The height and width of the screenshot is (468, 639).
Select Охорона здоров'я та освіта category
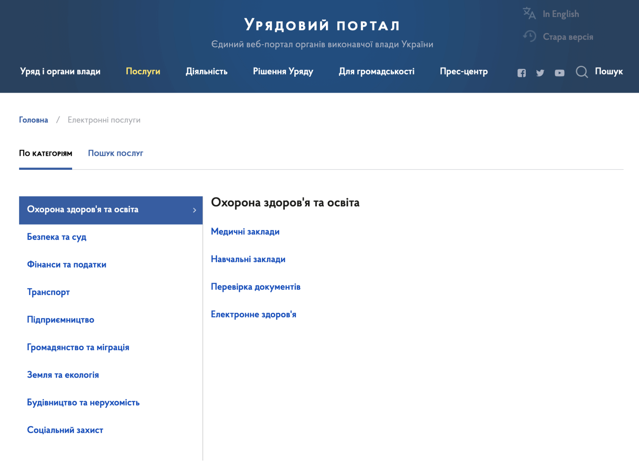click(110, 210)
